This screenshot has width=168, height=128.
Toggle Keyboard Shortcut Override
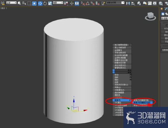coord(77,3)
